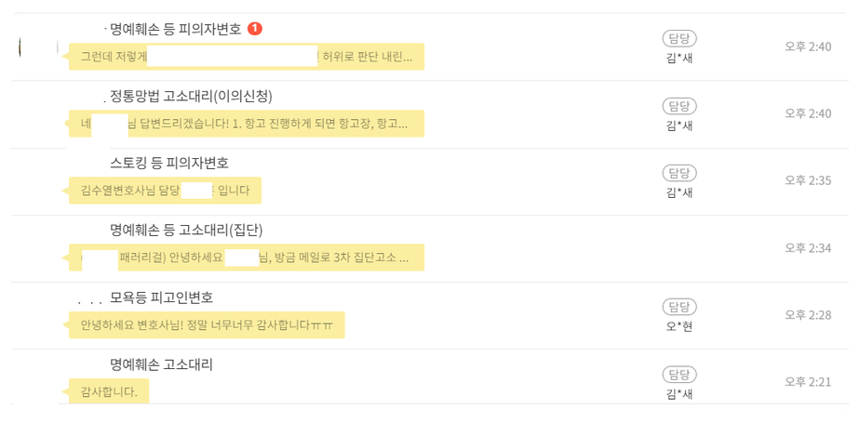This screenshot has width=860, height=423.
Task: Click the 오후 2:21 timestamp
Action: point(807,381)
